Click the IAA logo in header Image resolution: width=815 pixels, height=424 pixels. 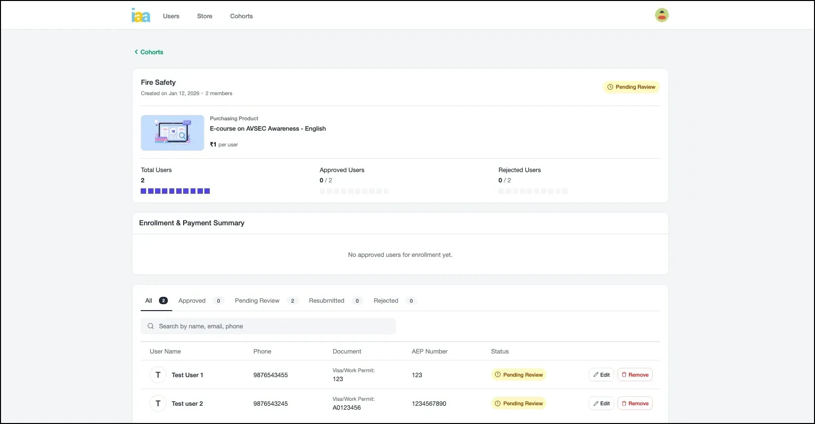coord(141,16)
